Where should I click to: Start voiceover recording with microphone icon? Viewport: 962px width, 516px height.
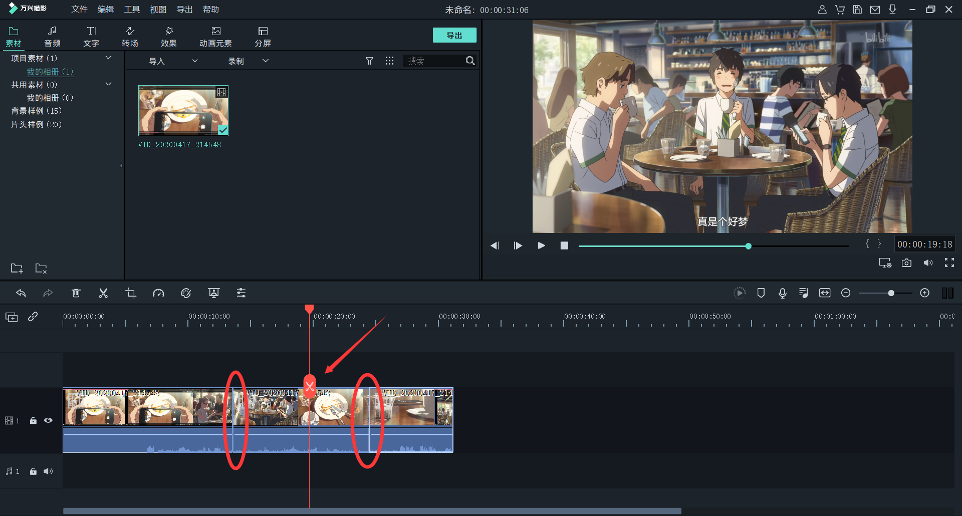click(782, 293)
